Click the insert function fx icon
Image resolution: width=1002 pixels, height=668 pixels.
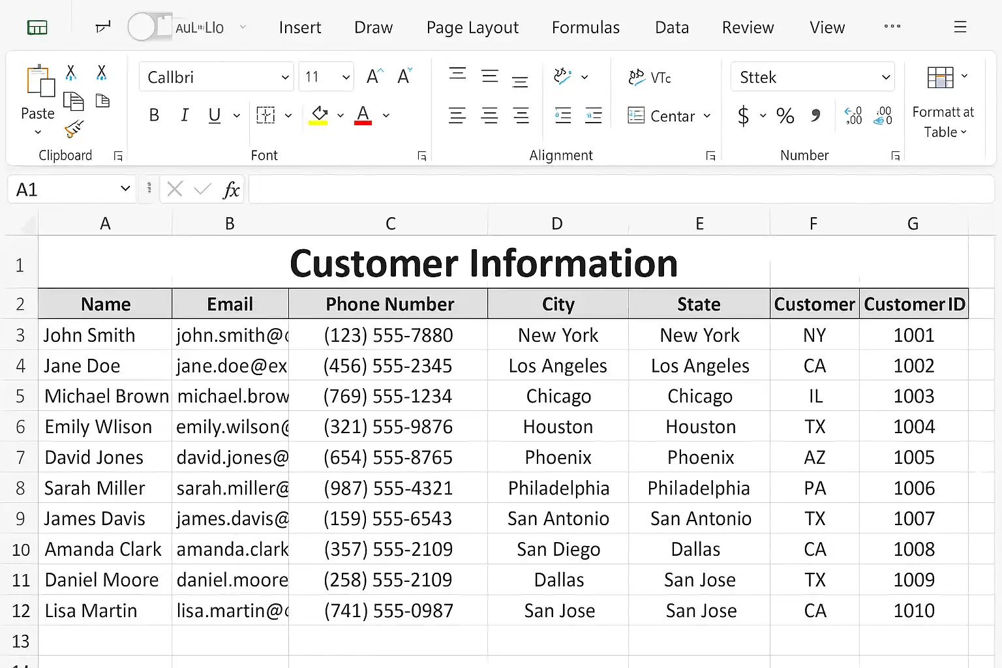coord(231,190)
